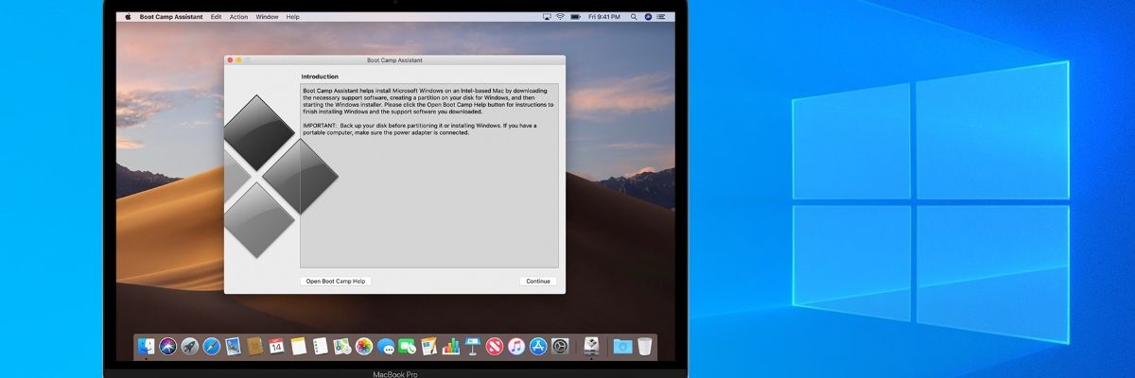1135x378 pixels.
Task: Click Boot Camp Assistant drive icon in Dock
Action: [x=591, y=346]
